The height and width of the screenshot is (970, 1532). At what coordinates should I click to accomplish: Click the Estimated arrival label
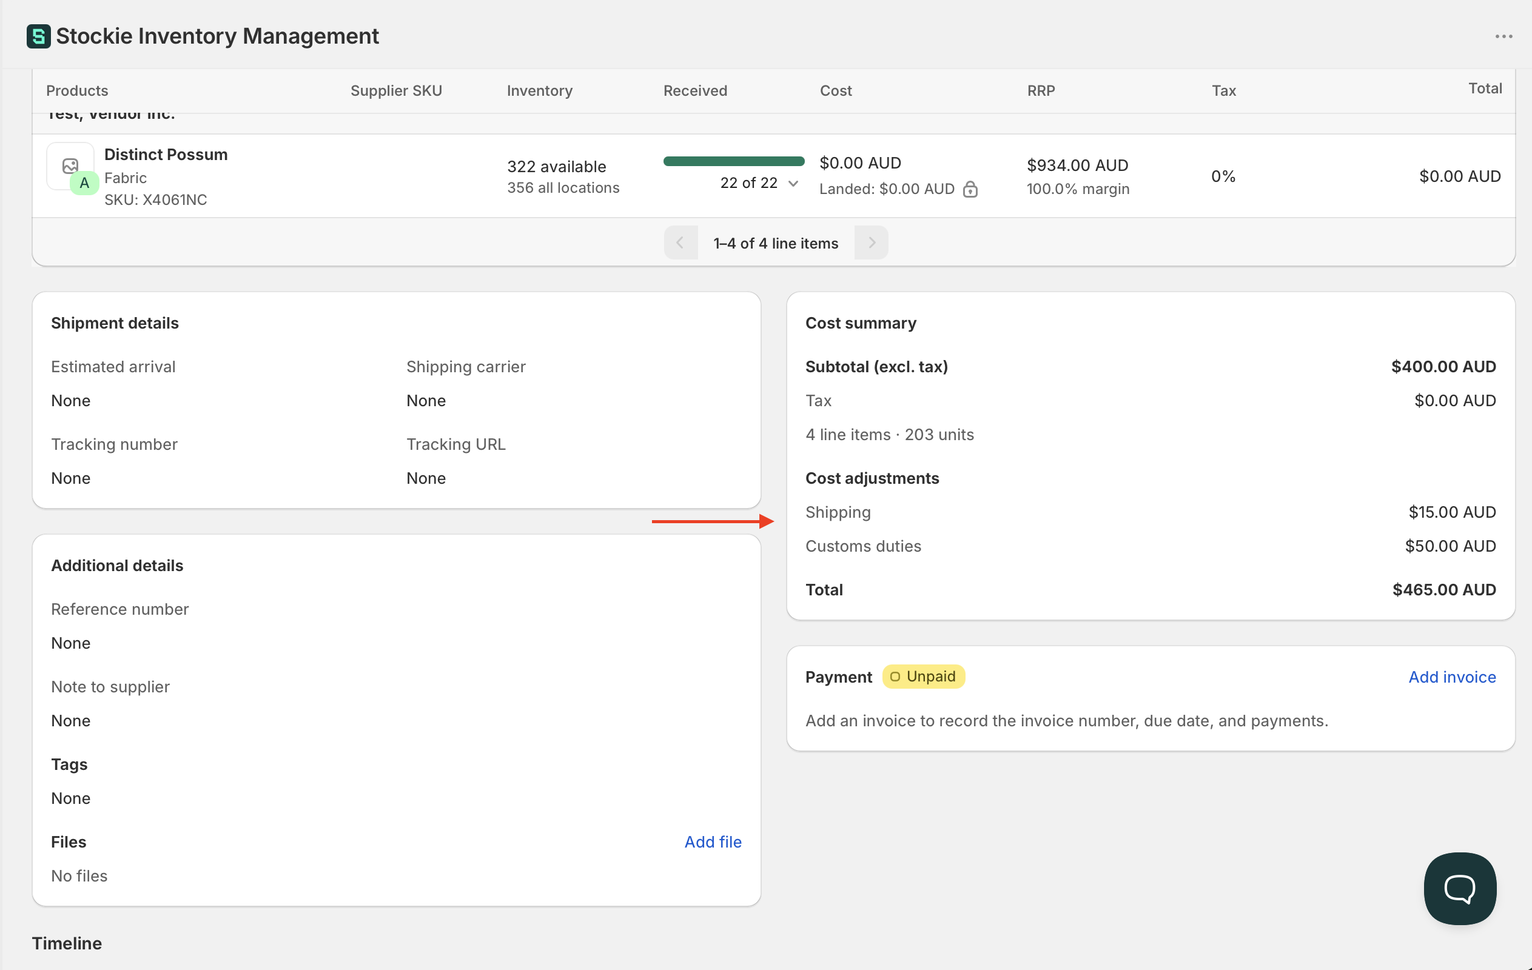(x=113, y=366)
